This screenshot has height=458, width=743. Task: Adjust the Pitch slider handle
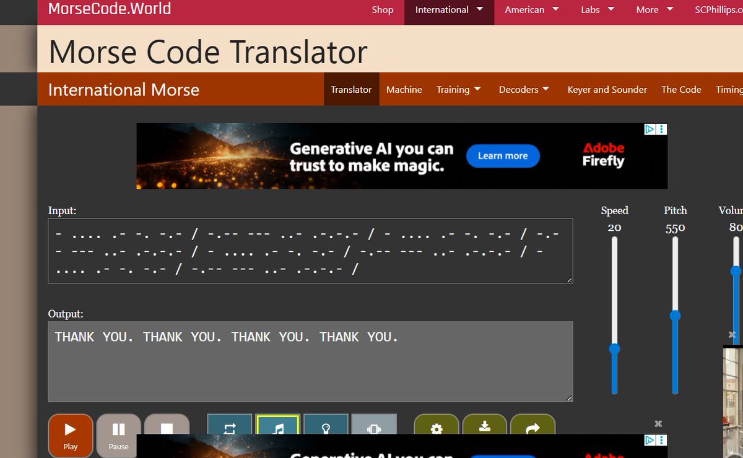click(675, 316)
